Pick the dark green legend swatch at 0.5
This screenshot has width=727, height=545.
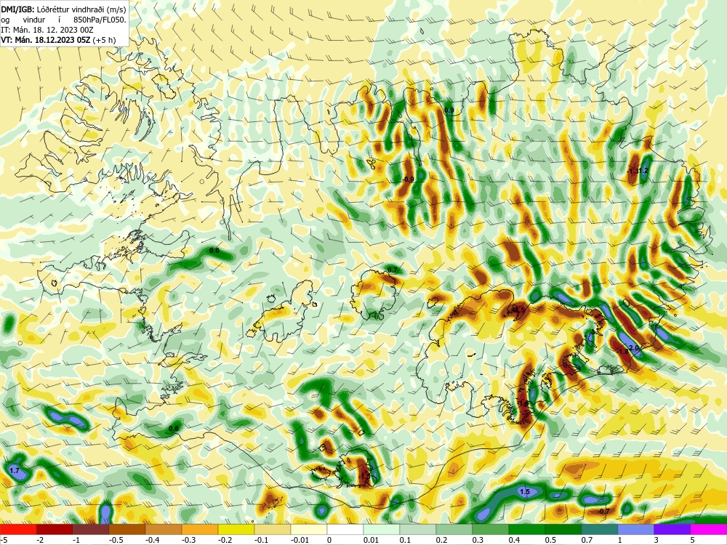point(563,530)
